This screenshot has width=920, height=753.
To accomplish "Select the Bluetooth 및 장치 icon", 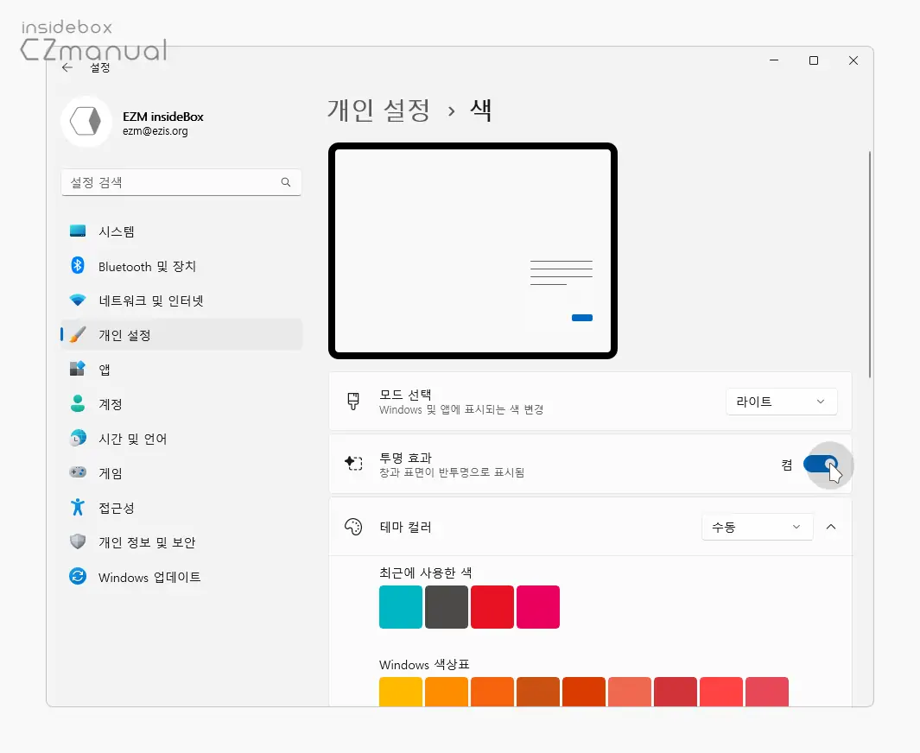I will [x=79, y=266].
